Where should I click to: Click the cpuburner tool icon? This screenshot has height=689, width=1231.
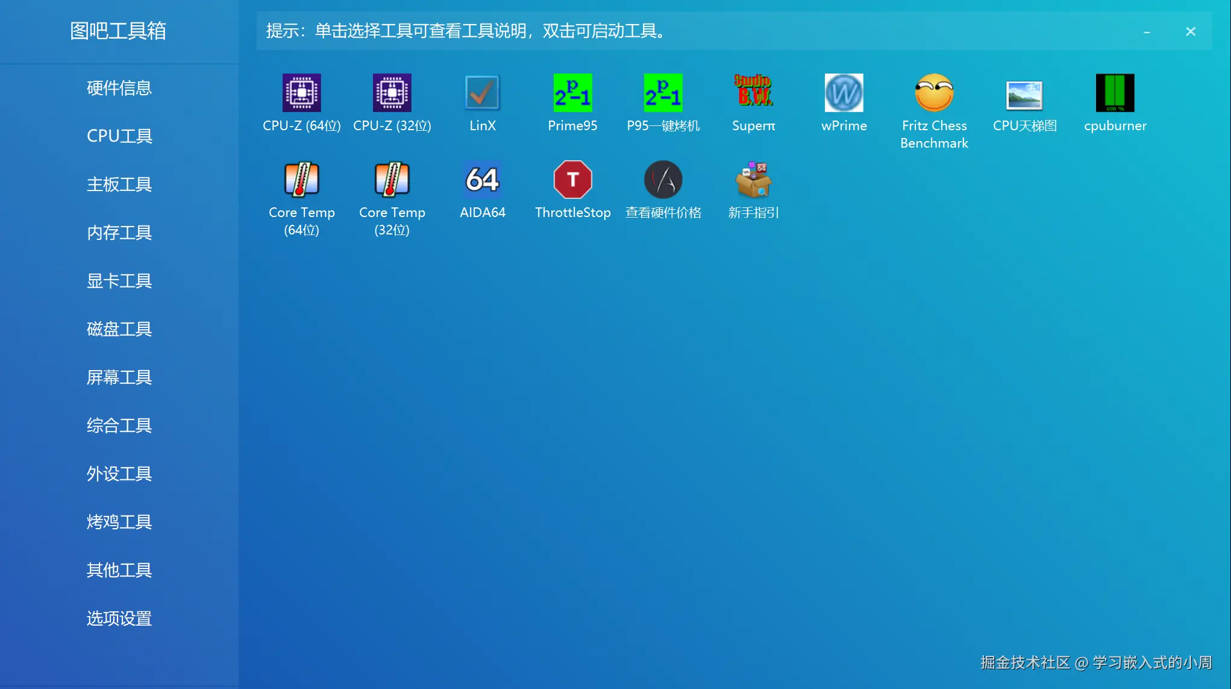[x=1115, y=93]
